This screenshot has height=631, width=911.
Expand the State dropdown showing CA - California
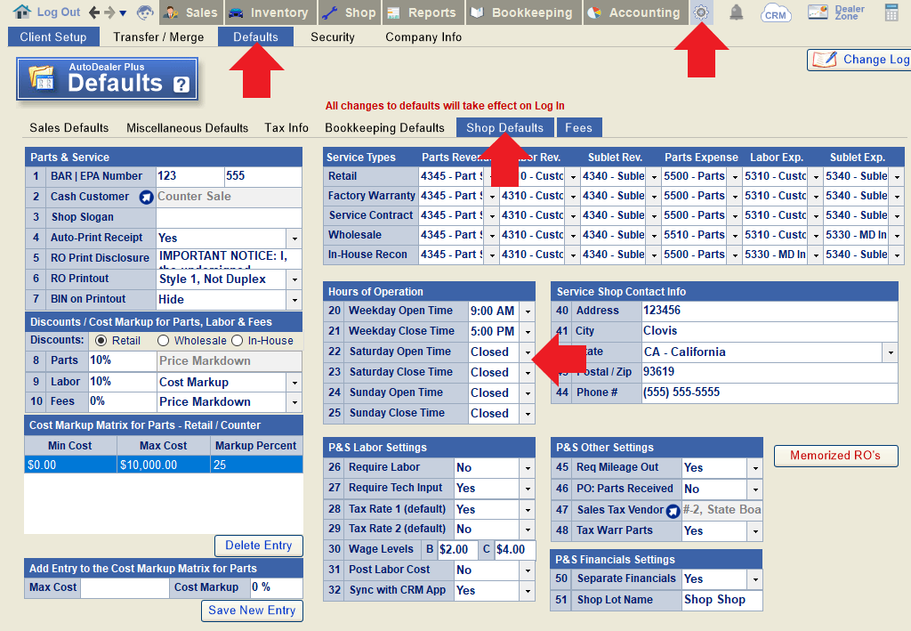point(890,352)
